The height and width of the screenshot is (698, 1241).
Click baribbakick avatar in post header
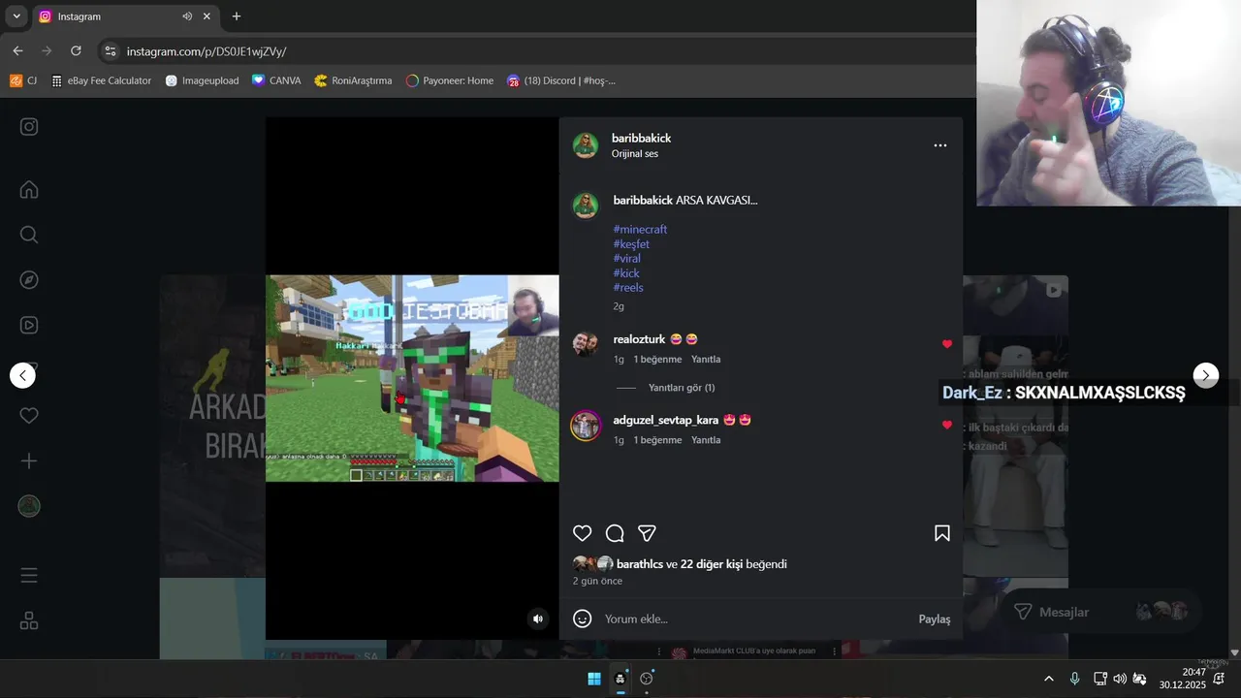[585, 145]
